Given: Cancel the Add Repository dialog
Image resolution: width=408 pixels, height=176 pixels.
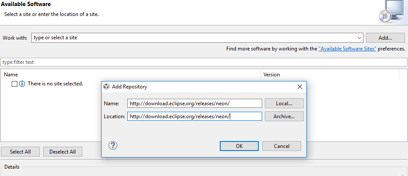Looking at the screenshot, I should tap(282, 146).
